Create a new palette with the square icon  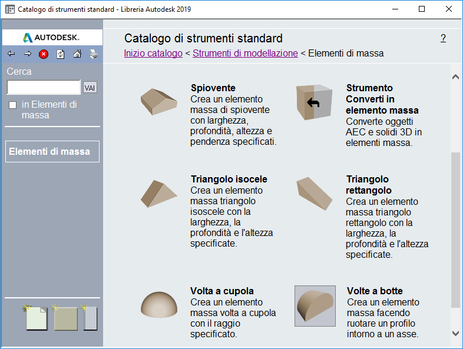coord(65,317)
